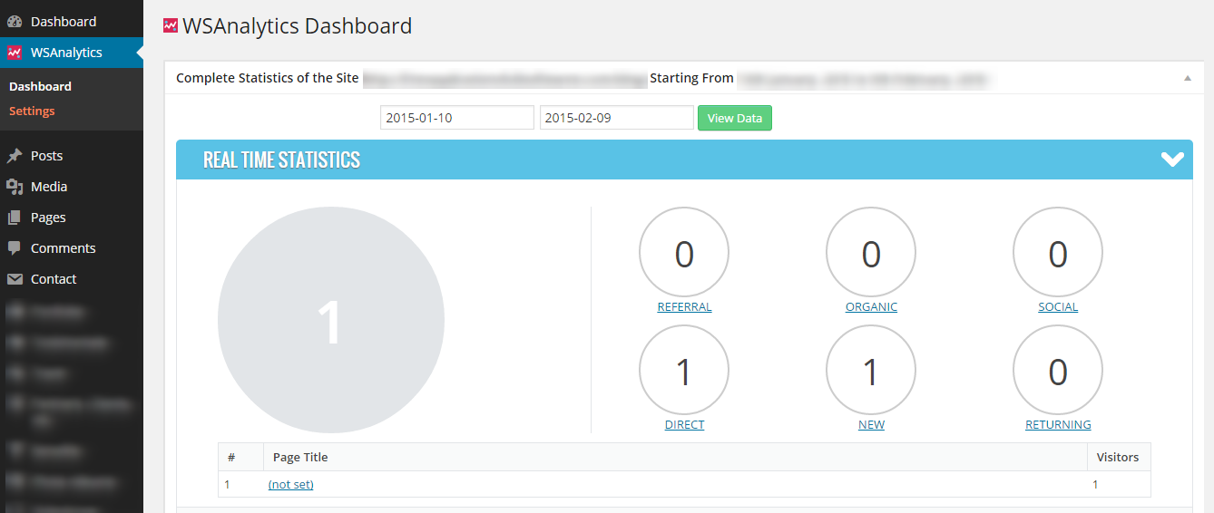Click the Organic count circle
Image resolution: width=1214 pixels, height=513 pixels.
(871, 254)
